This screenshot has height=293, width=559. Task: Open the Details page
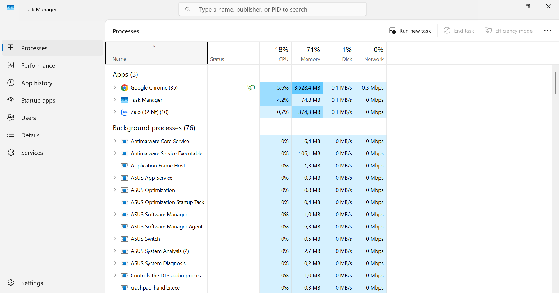(x=53, y=135)
